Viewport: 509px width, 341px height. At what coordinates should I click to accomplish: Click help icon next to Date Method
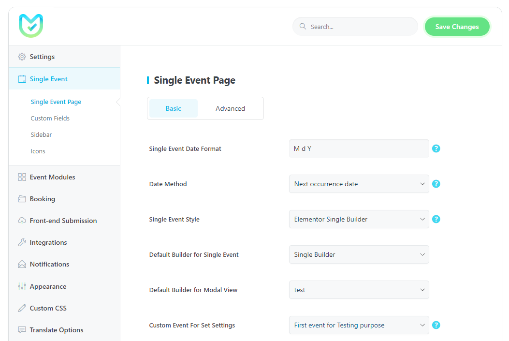pyautogui.click(x=436, y=184)
